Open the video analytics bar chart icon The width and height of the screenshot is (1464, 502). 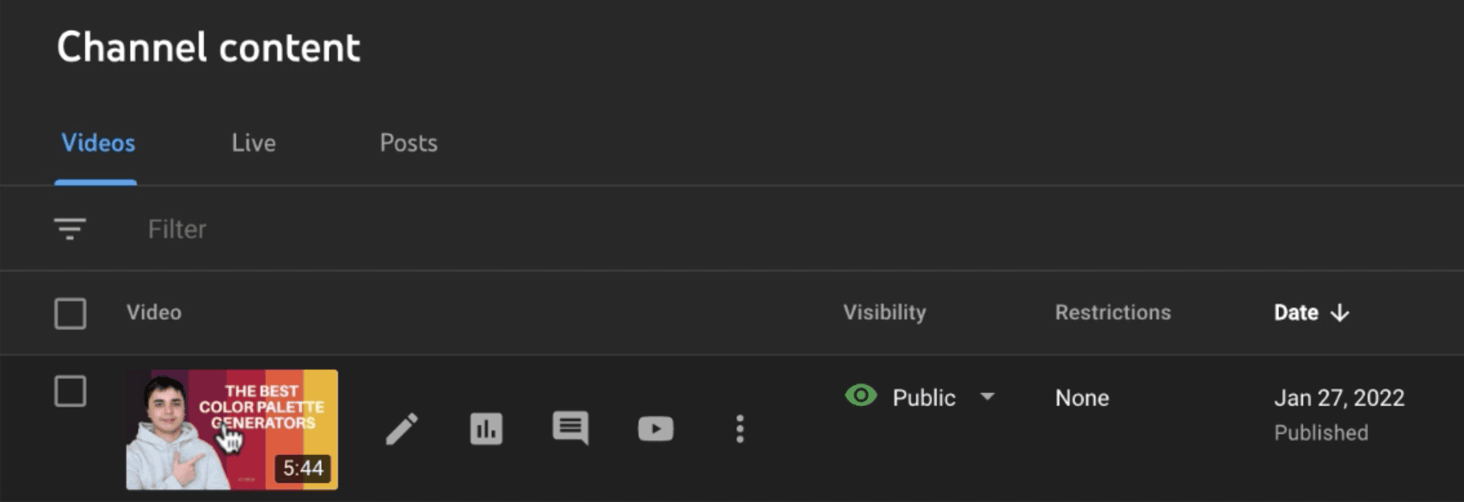[x=486, y=429]
